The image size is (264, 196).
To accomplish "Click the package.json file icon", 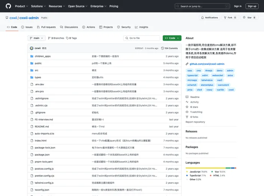I will coord(31,155).
